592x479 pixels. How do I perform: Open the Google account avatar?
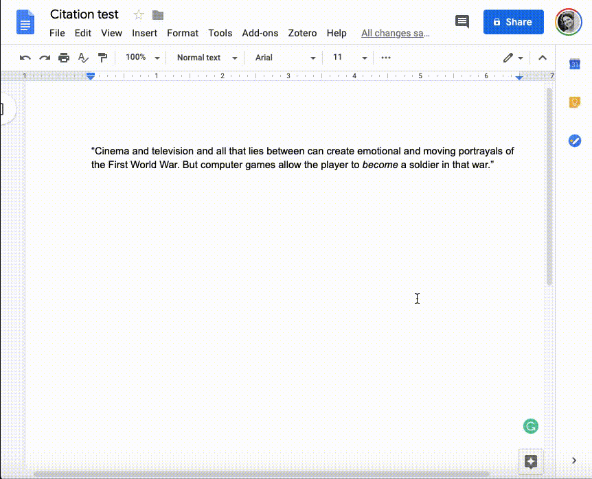pyautogui.click(x=568, y=22)
